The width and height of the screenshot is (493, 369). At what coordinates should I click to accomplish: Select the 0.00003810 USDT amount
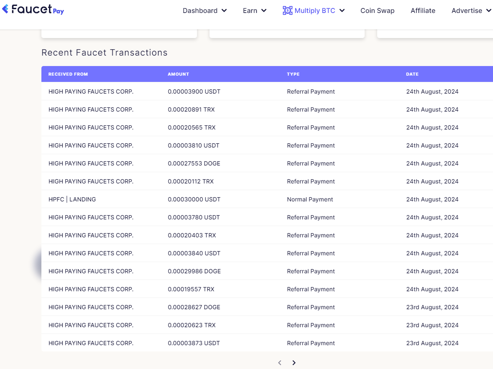tap(193, 145)
